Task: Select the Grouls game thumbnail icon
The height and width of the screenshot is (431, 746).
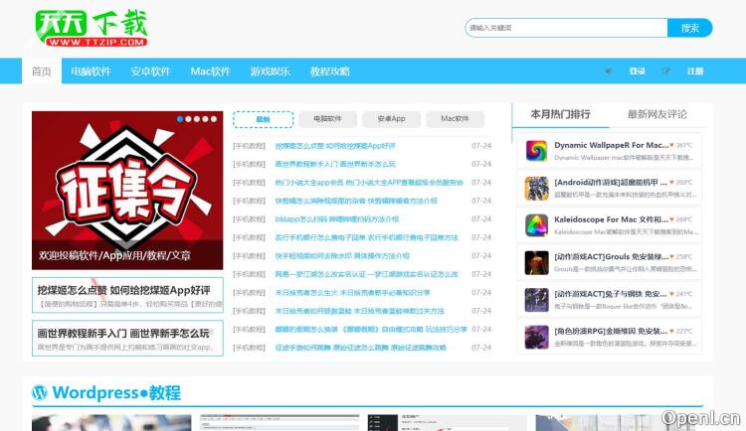Action: 537,262
